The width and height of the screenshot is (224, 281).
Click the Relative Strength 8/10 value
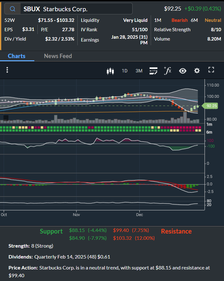(x=216, y=30)
